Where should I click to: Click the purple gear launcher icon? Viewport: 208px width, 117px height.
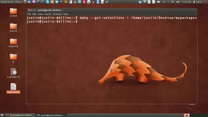pos(34,2)
